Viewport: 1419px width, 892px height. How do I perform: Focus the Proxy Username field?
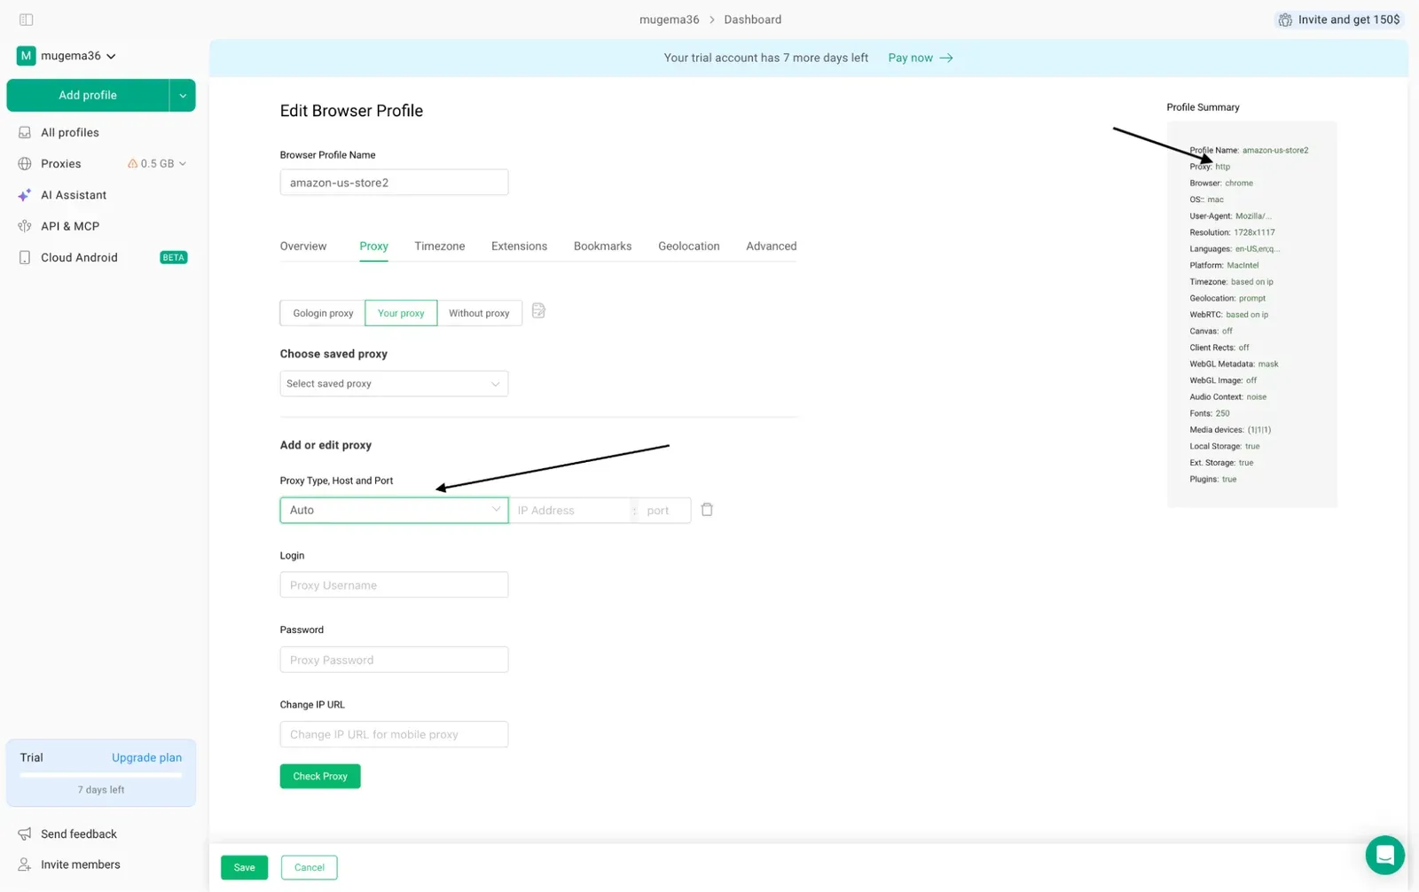click(394, 585)
